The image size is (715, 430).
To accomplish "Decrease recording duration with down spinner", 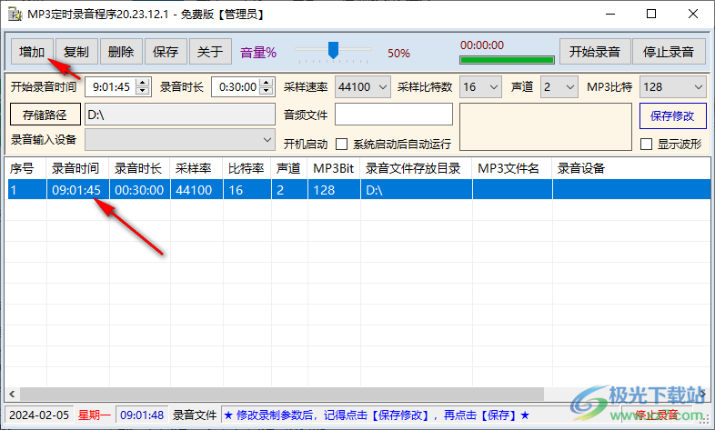I will (x=266, y=91).
